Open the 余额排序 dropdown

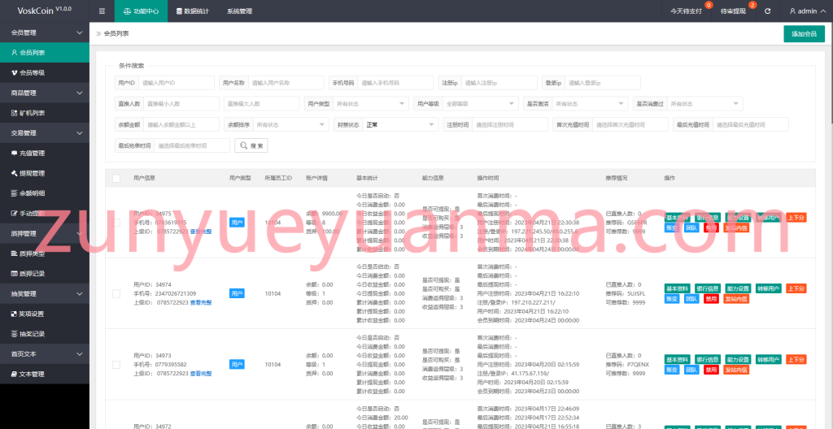291,125
